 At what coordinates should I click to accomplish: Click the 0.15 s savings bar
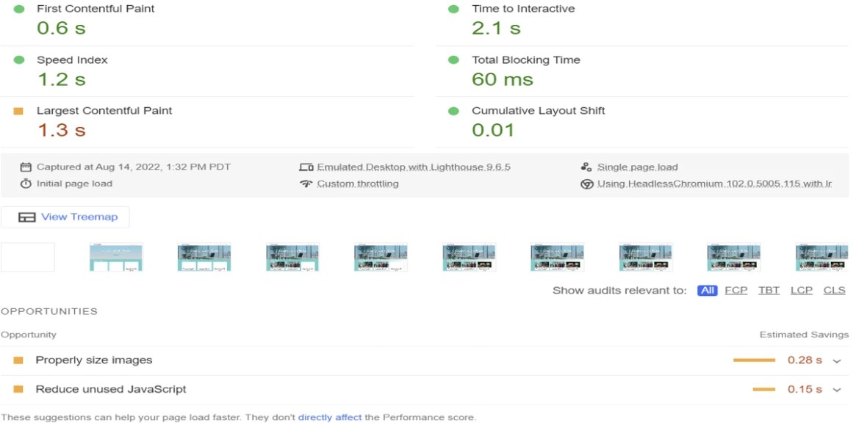click(x=763, y=389)
